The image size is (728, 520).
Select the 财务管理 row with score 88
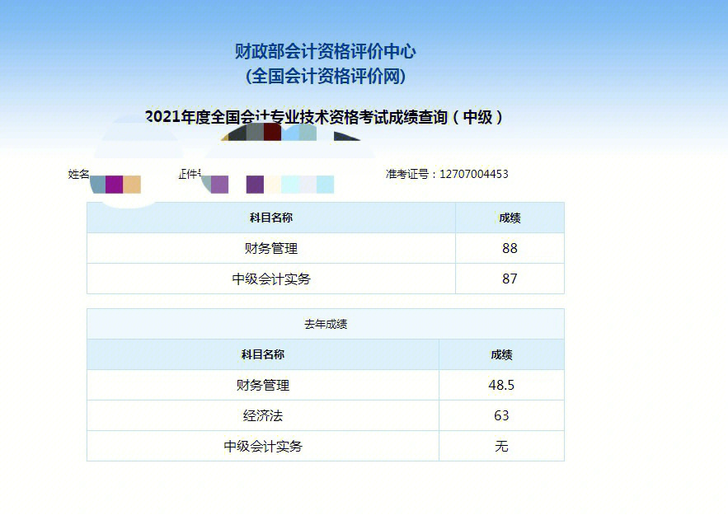point(326,248)
